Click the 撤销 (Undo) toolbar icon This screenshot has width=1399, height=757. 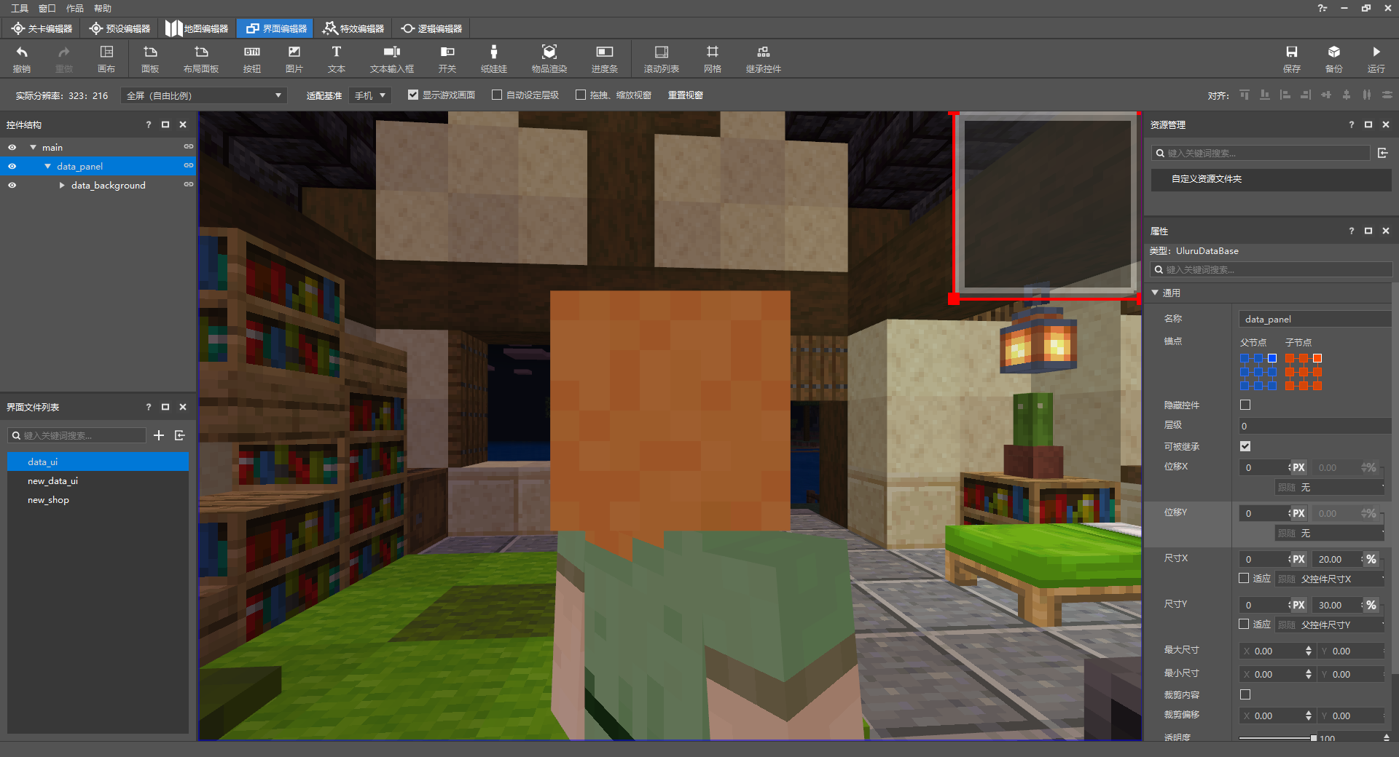tap(22, 59)
